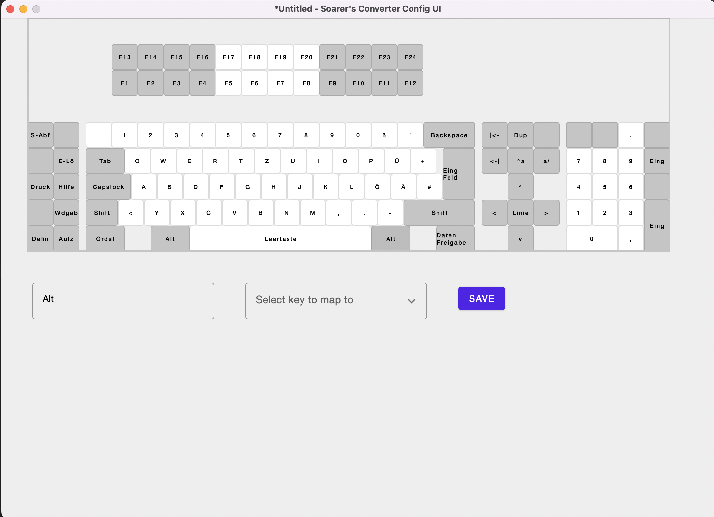Click the F24 function key
This screenshot has height=517, width=714.
[410, 57]
